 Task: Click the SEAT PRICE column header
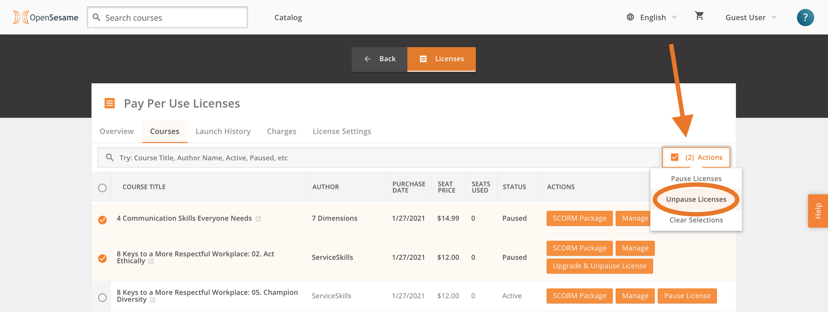point(446,187)
